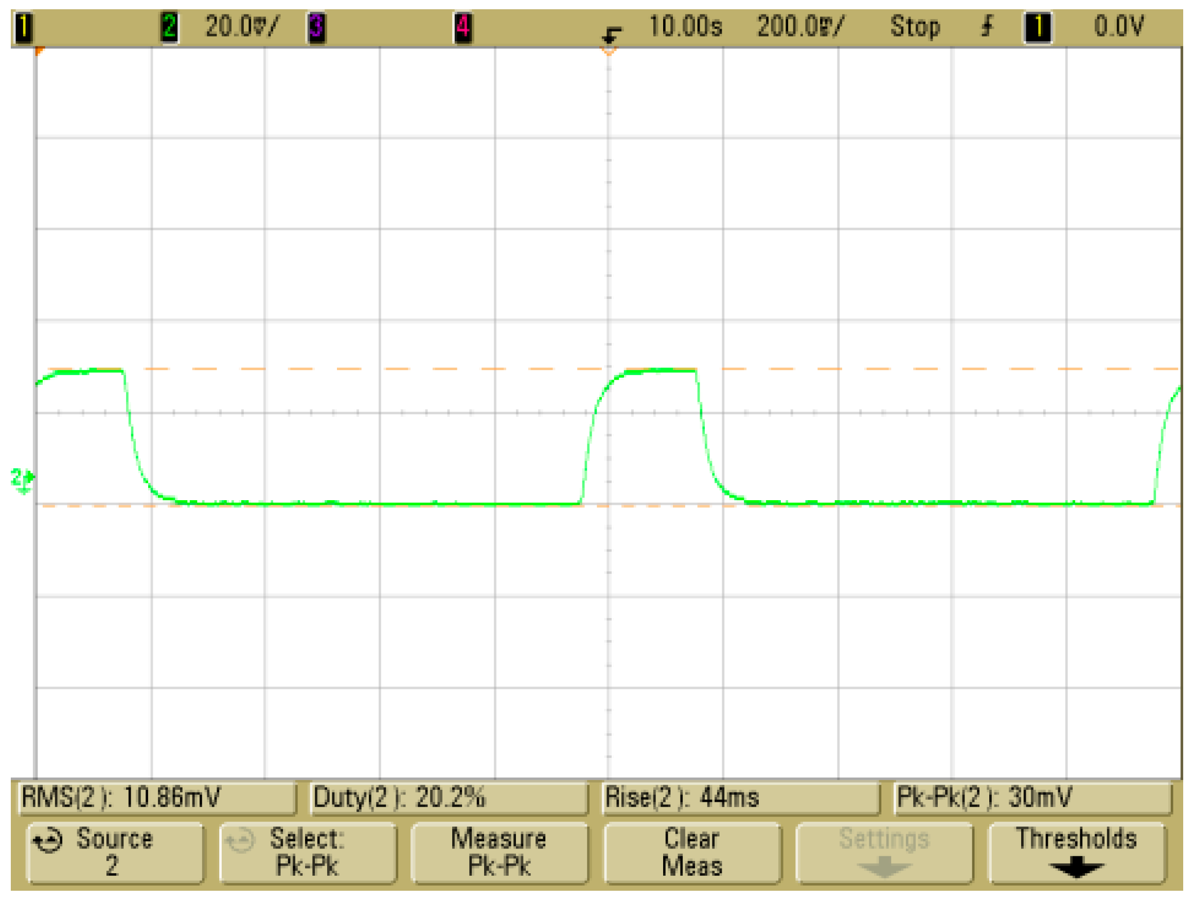
Task: Select the purple channel 3 indicator
Action: coord(316,27)
